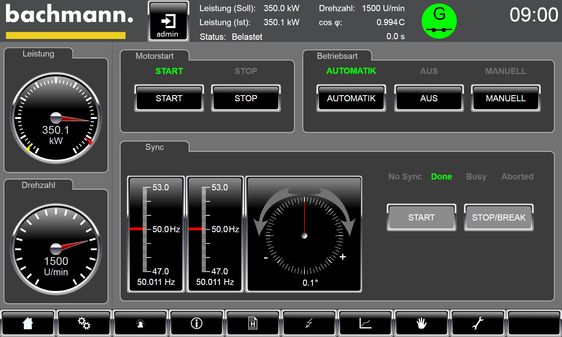Click the 0.1° phase angle readout
Screen dimensions: 562x337
point(310,283)
